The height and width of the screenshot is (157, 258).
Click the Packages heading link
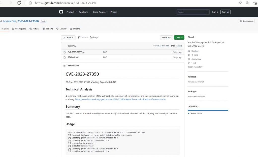192,91
